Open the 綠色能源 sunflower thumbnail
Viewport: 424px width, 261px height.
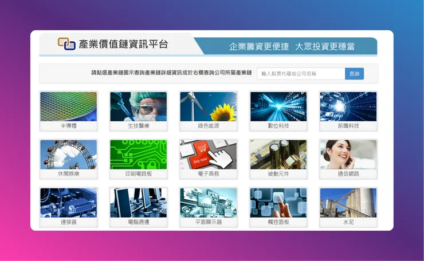[208, 106]
